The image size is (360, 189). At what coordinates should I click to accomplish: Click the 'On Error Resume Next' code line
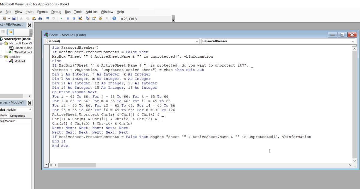coord(74,92)
